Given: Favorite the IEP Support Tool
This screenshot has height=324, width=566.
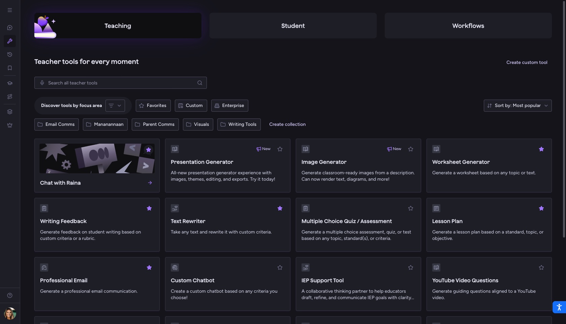Looking at the screenshot, I should point(411,267).
